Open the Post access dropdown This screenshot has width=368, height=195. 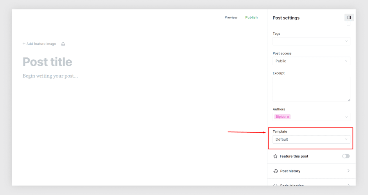[311, 61]
